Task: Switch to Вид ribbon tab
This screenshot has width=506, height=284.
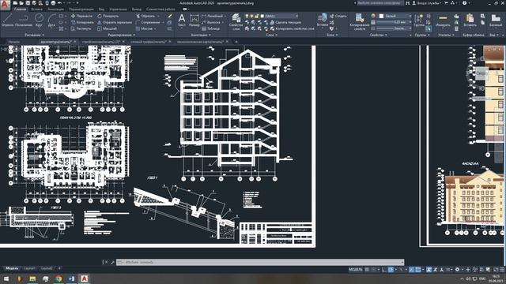Action: click(x=101, y=9)
